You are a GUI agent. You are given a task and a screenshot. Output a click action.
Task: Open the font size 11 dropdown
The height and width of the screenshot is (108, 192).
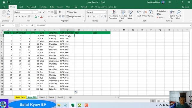(x=37, y=12)
